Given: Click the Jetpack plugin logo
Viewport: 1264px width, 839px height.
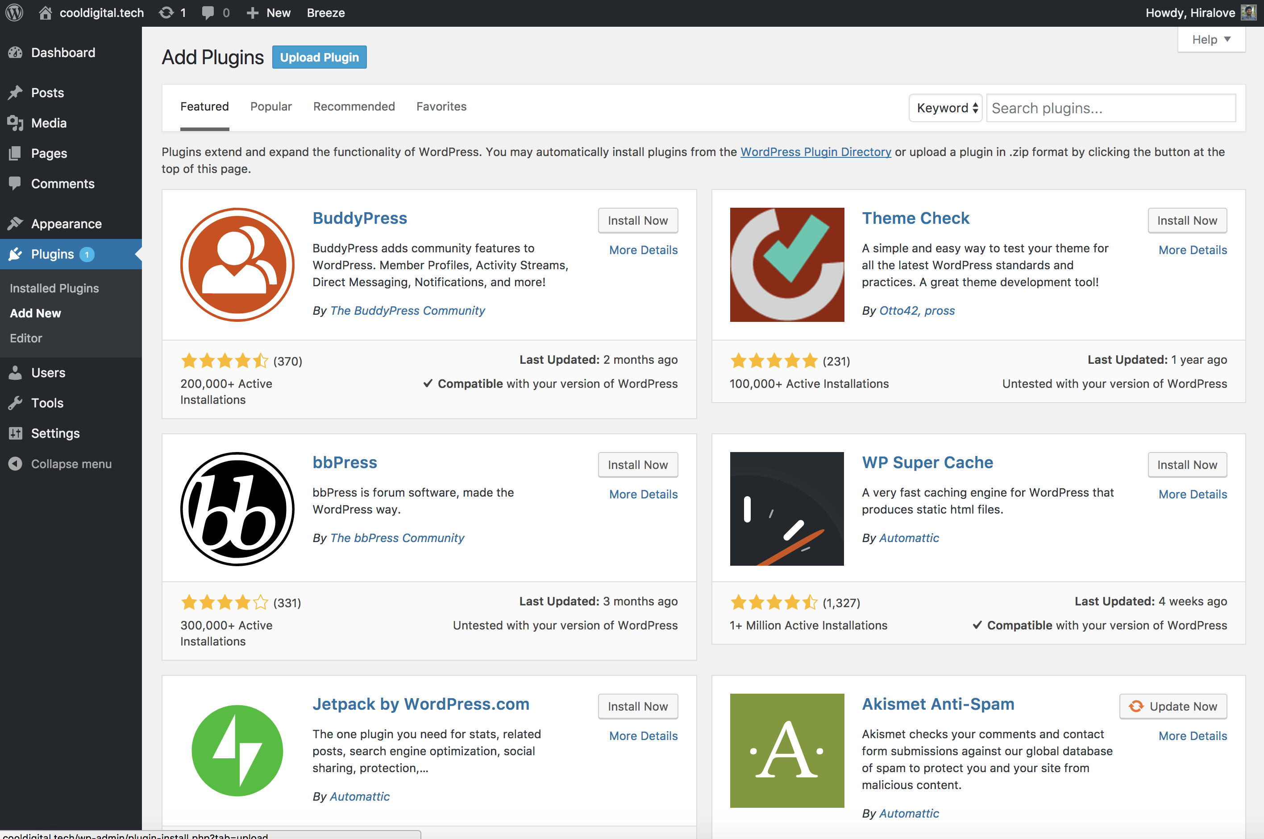Looking at the screenshot, I should click(237, 751).
